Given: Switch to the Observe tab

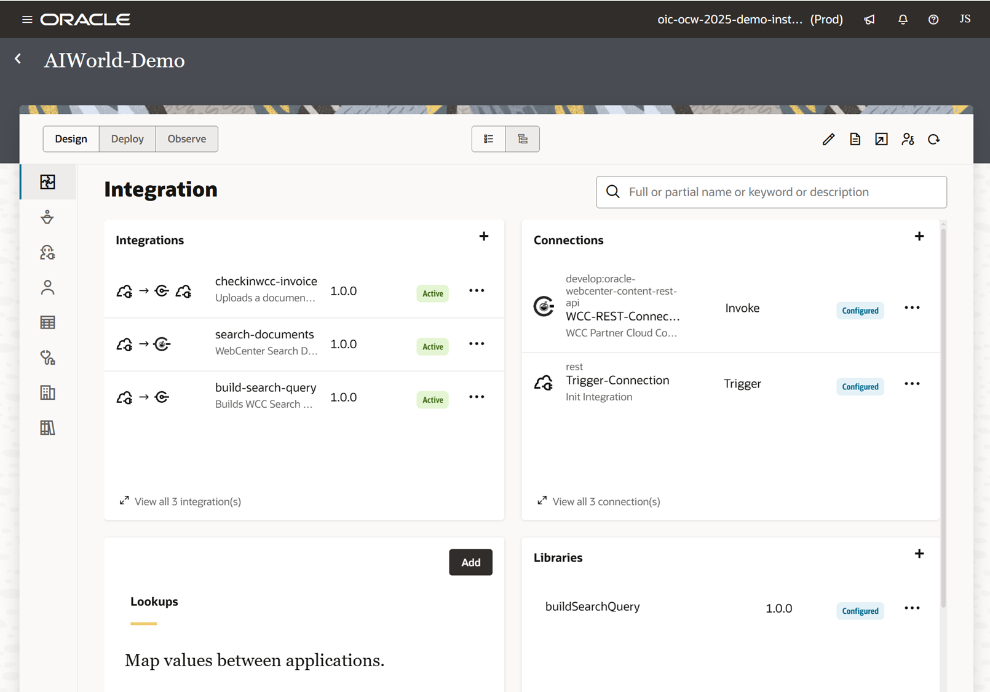Looking at the screenshot, I should point(186,139).
